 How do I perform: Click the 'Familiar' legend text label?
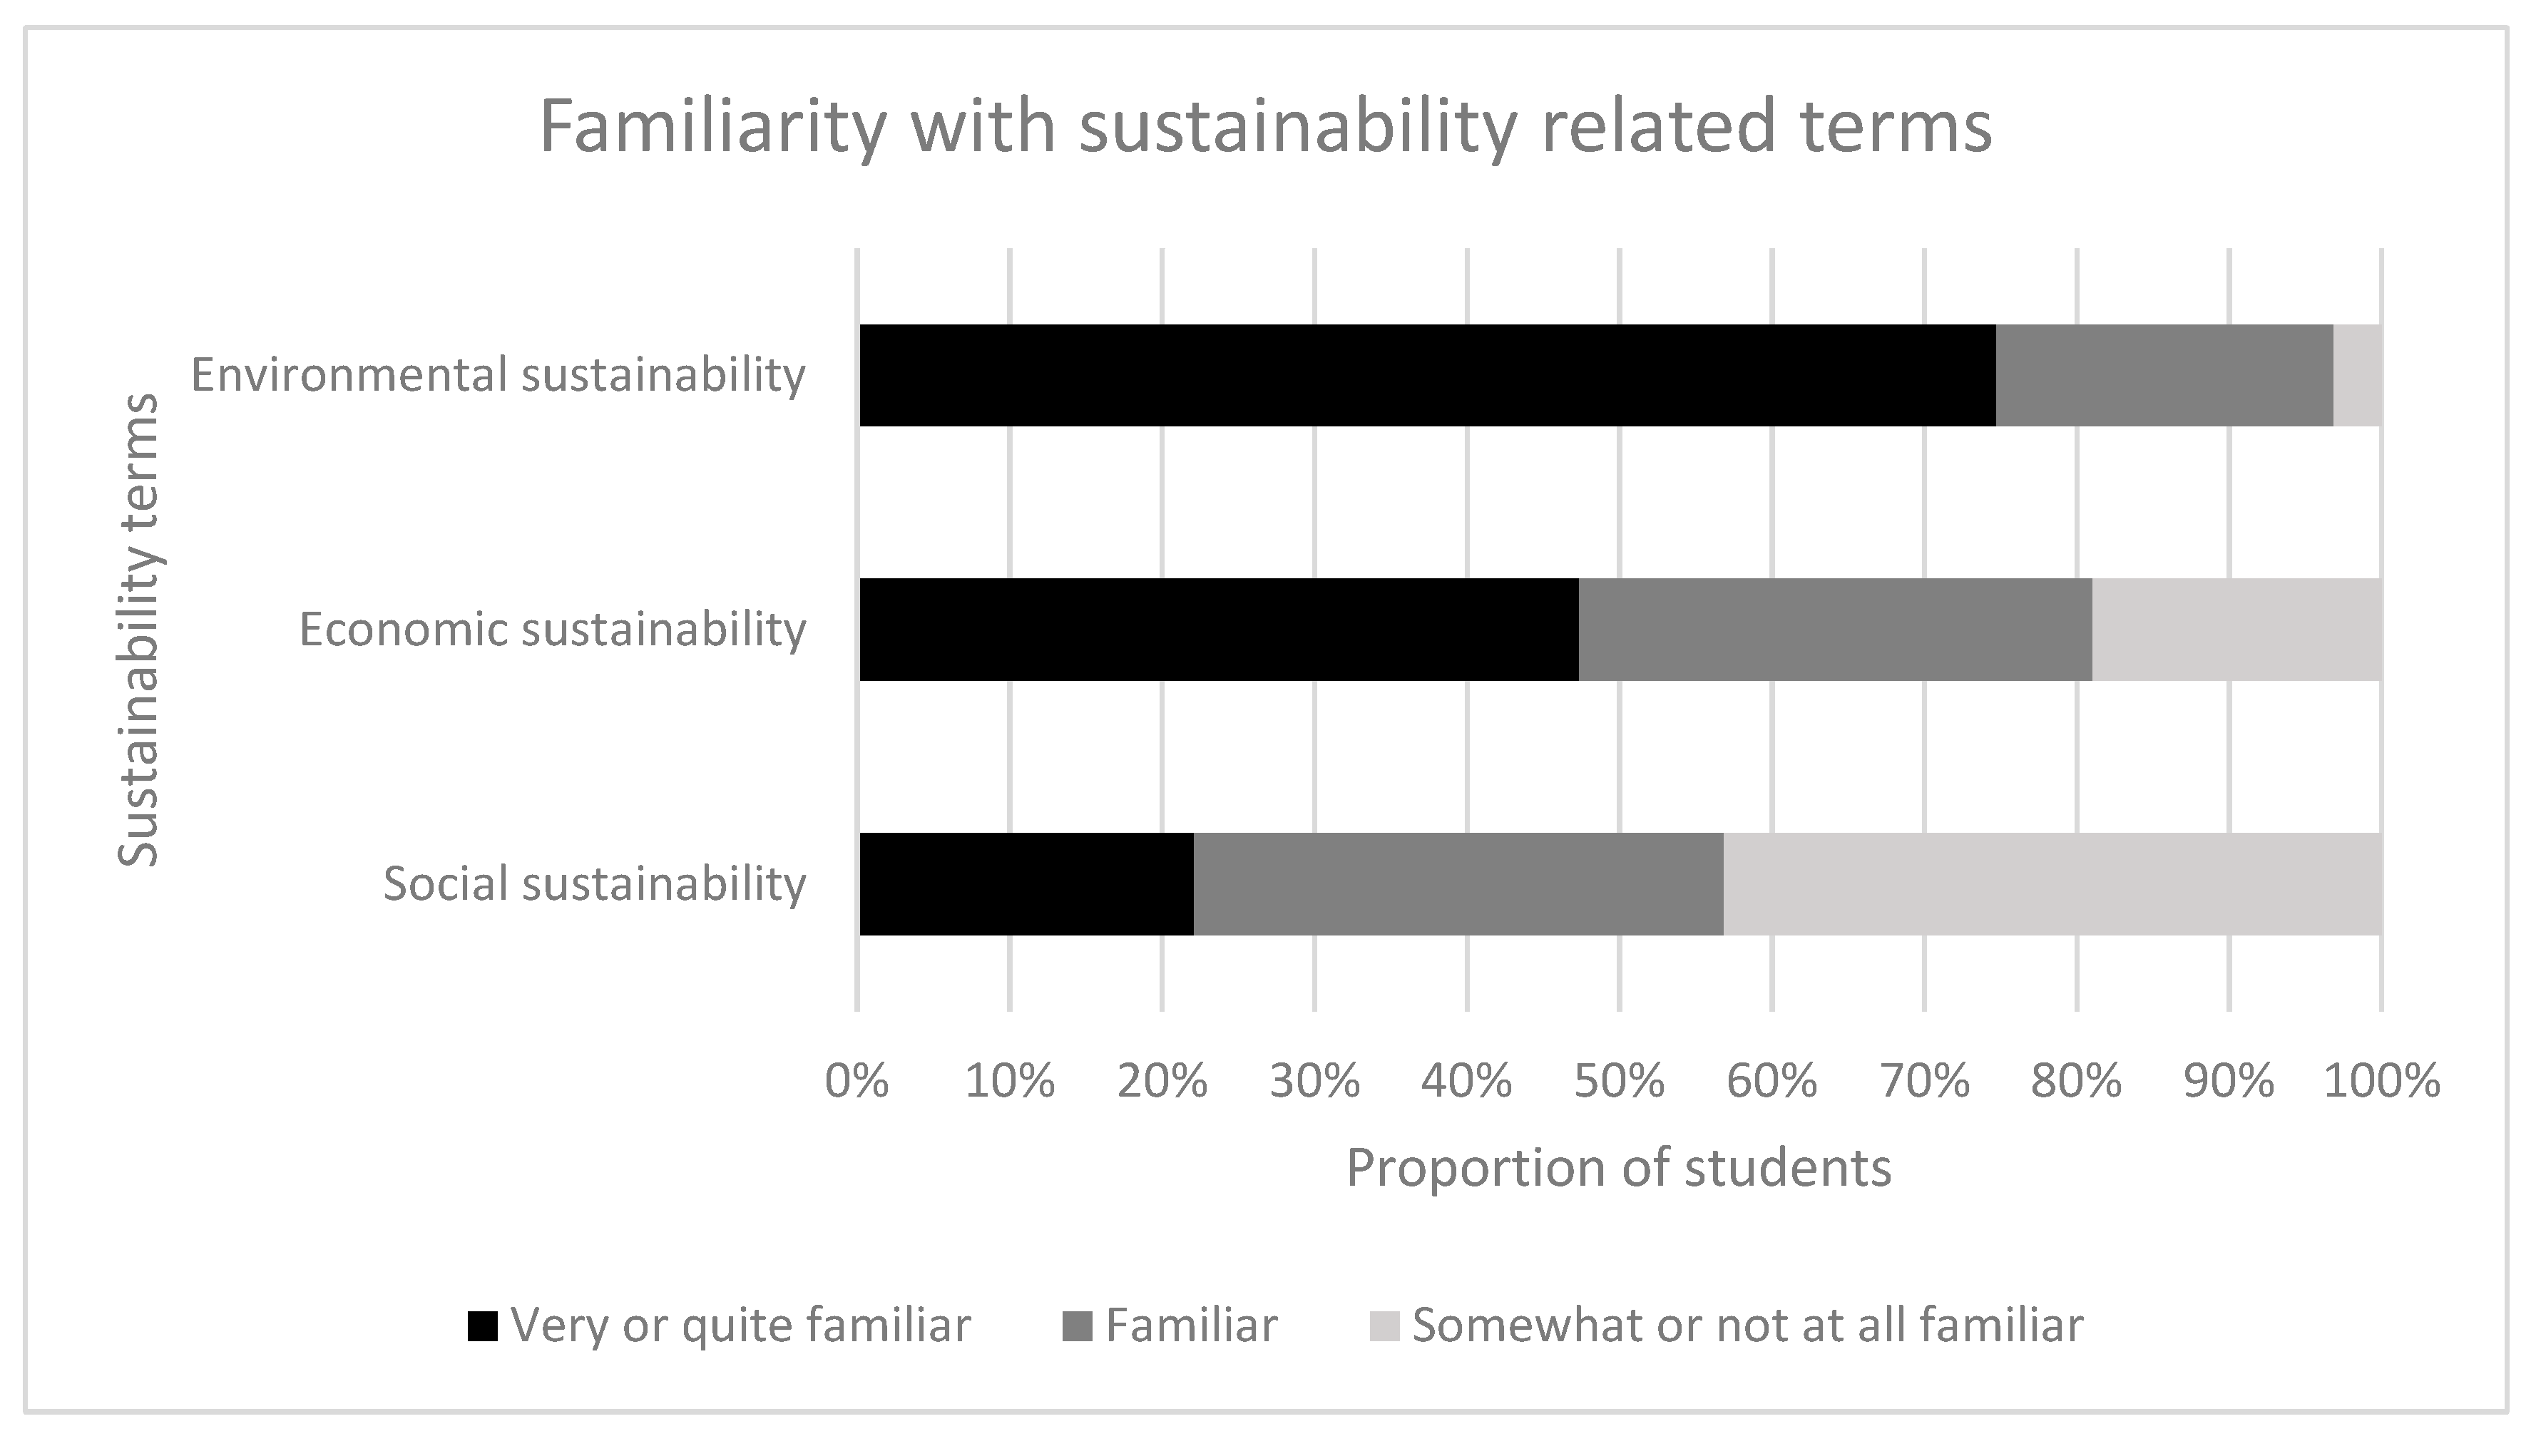(x=1191, y=1326)
